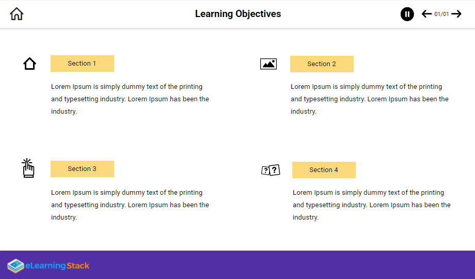475x279 pixels.
Task: Go to the next slide arrow
Action: click(x=456, y=14)
